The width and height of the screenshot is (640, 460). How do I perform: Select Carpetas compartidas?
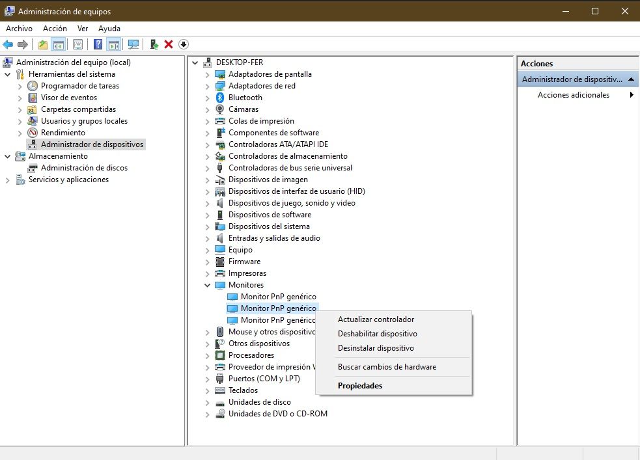point(78,109)
